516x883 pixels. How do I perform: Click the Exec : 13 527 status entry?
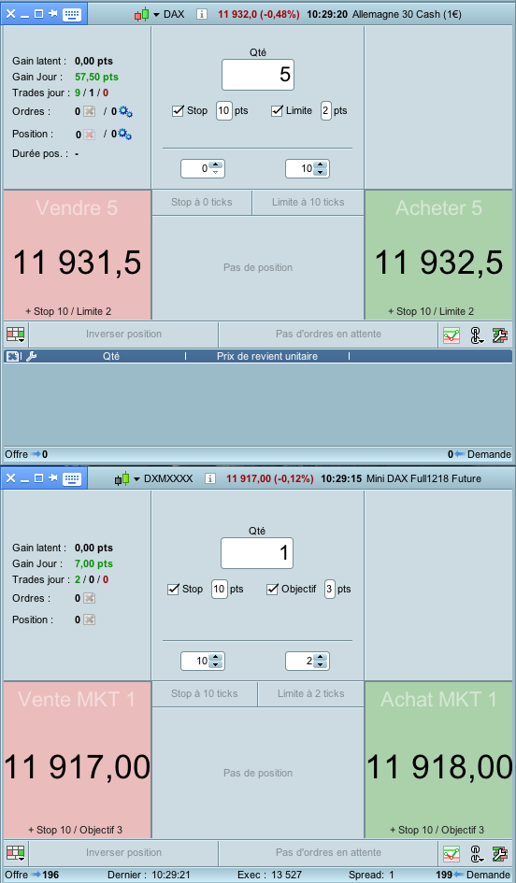pos(269,875)
